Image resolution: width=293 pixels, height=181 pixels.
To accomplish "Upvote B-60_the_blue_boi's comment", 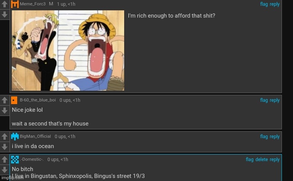I will [x=4, y=101].
